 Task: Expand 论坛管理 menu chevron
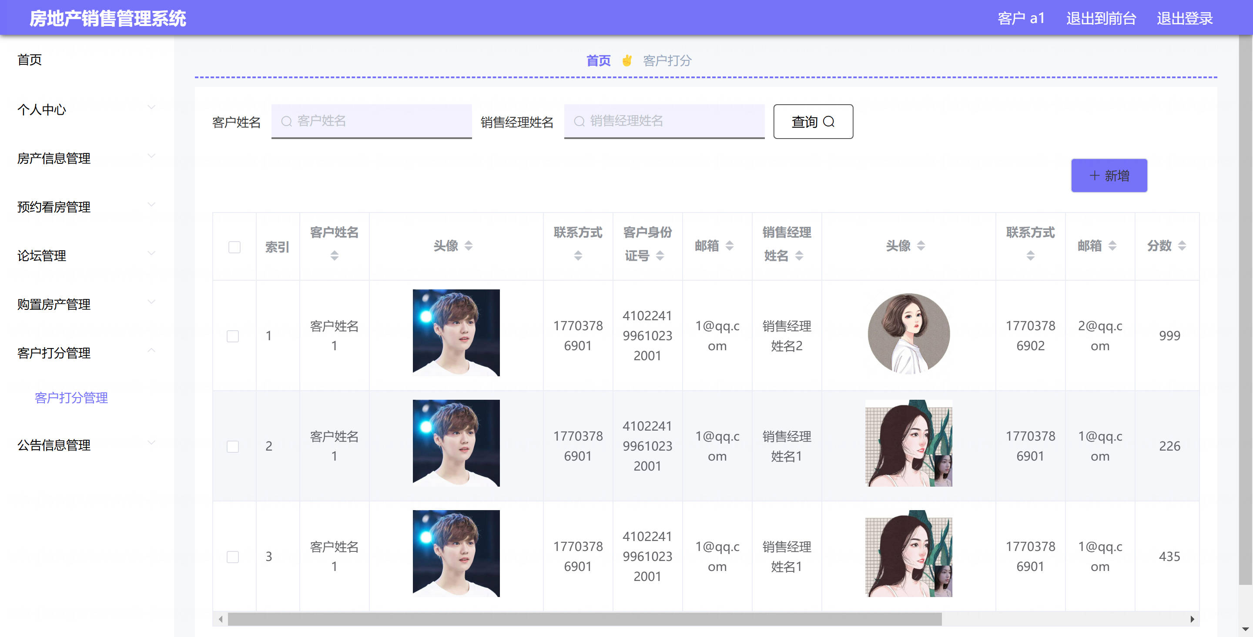(151, 253)
